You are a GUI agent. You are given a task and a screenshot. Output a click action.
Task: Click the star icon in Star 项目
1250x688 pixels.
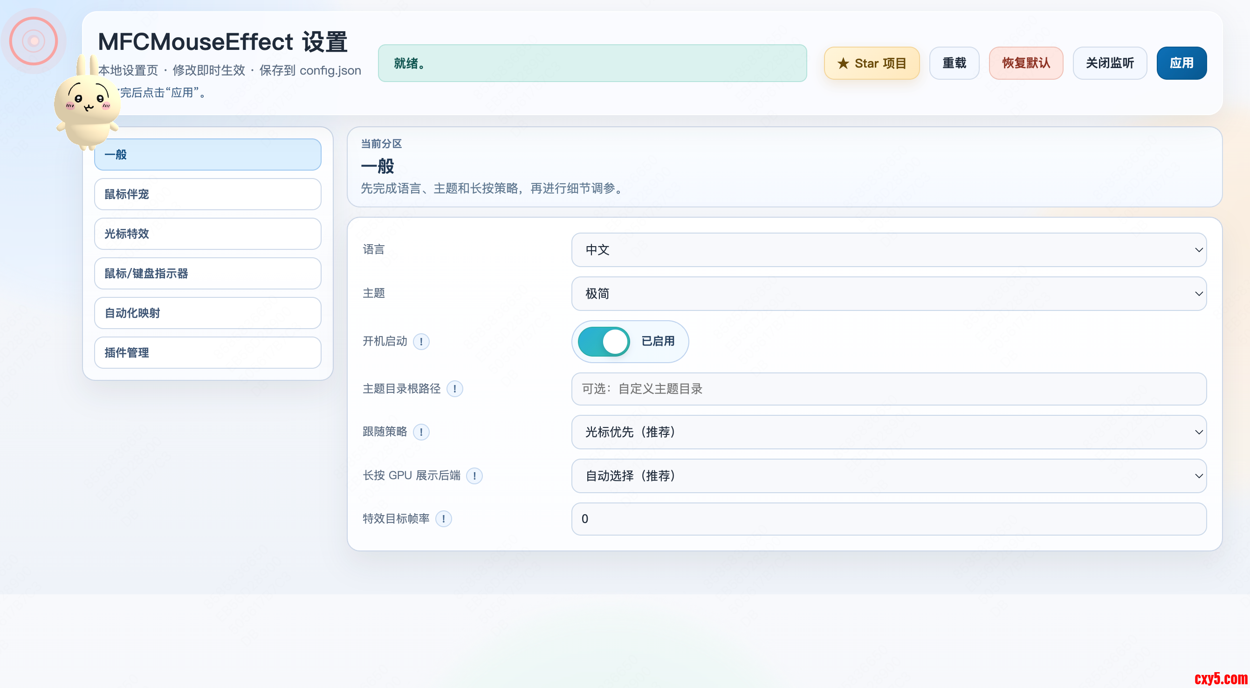pyautogui.click(x=843, y=63)
